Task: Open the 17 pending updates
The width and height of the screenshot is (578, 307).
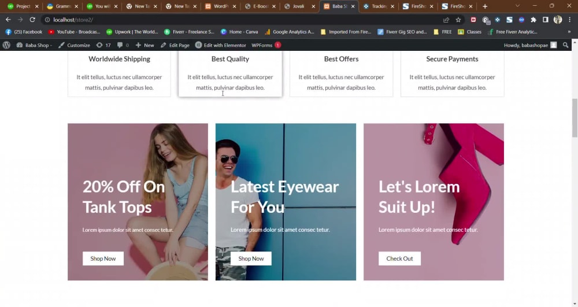Action: [x=103, y=45]
